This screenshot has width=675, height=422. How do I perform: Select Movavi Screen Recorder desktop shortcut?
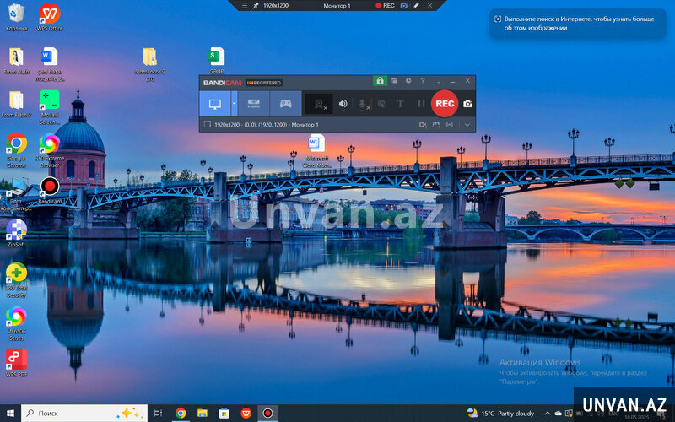point(50,107)
